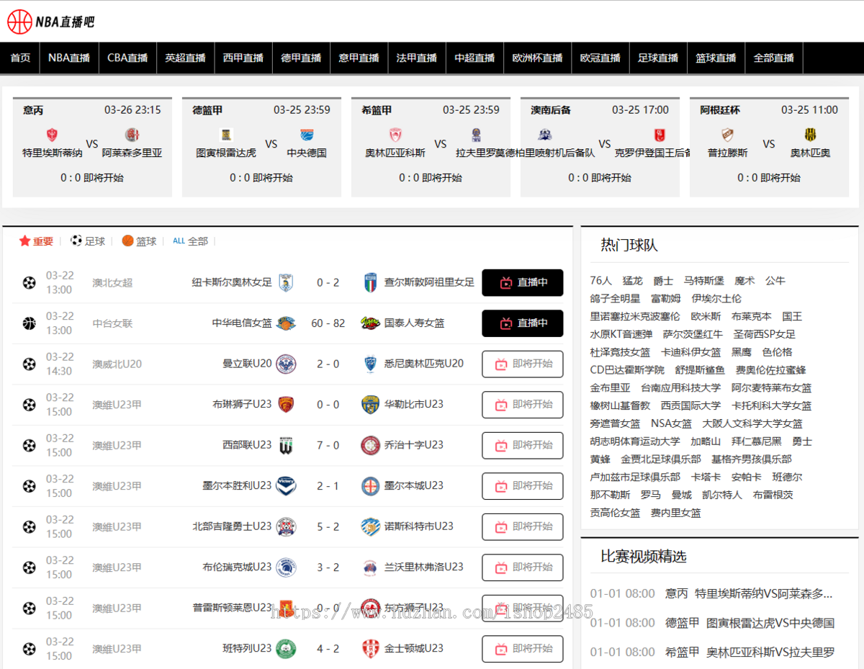Open 欧冠直播 page
This screenshot has width=864, height=669.
coord(600,58)
